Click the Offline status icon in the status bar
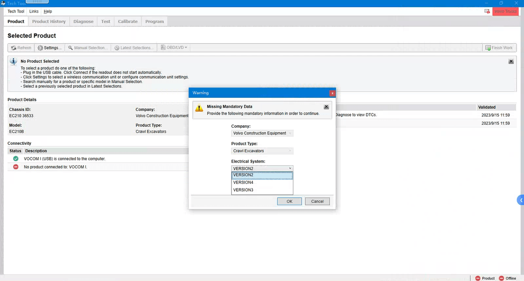 tap(501, 278)
